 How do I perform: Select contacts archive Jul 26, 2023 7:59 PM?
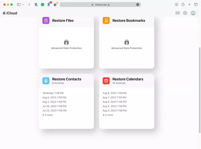pyautogui.click(x=55, y=106)
